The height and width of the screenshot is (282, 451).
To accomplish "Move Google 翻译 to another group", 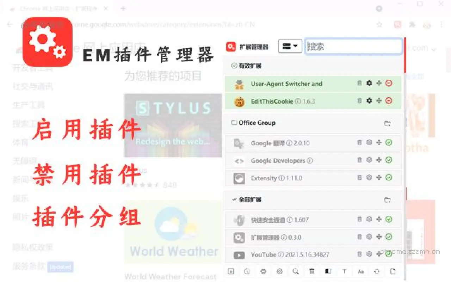I will pyautogui.click(x=379, y=143).
